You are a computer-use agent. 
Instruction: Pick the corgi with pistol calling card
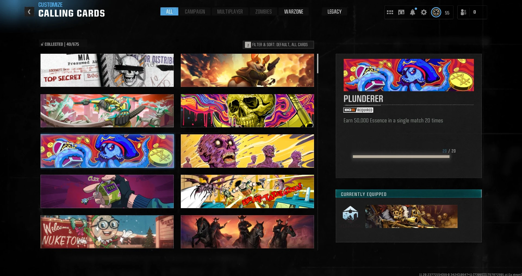(247, 70)
